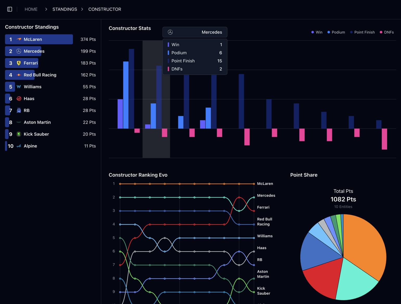Click 10 Entities text under total
Image resolution: width=401 pixels, height=304 pixels.
(x=343, y=207)
